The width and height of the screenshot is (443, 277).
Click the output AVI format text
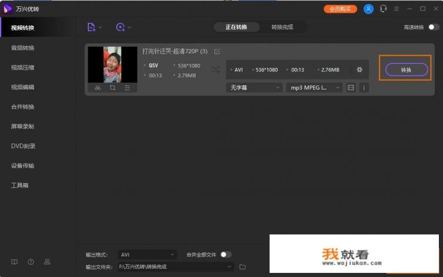239,70
